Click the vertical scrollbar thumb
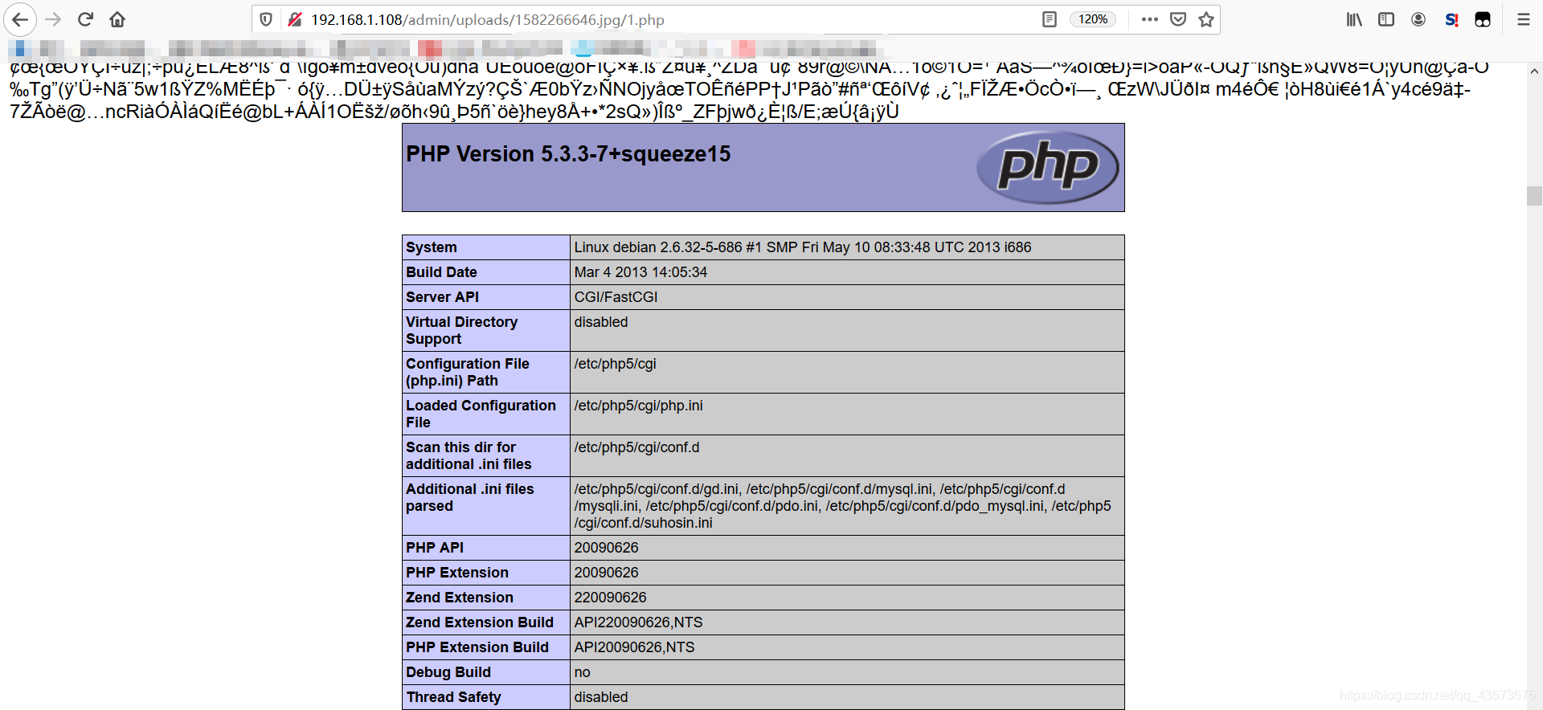1543x710 pixels. (x=1534, y=196)
